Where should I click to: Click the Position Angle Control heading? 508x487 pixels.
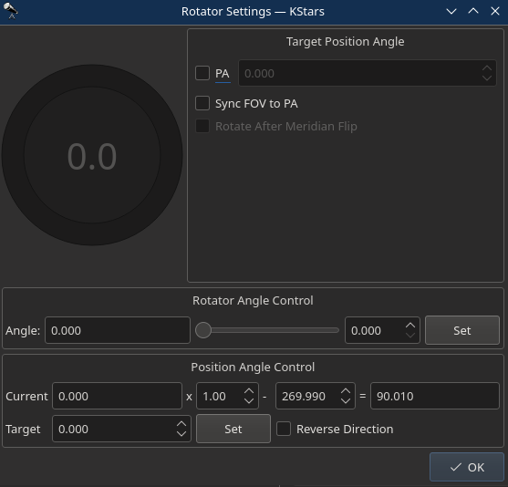pyautogui.click(x=253, y=368)
